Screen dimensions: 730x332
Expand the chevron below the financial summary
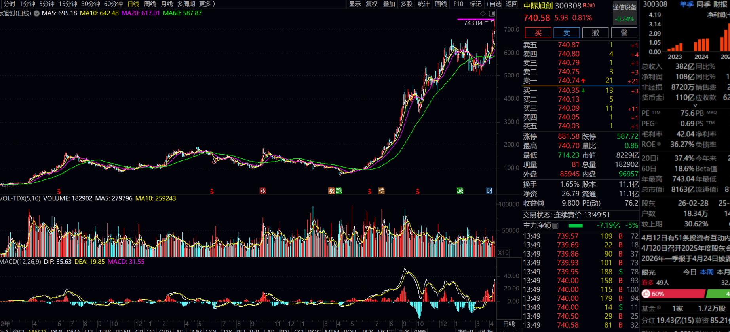(x=695, y=106)
